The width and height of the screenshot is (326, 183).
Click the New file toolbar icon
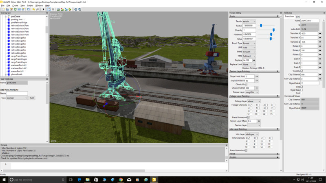[x=3, y=9]
